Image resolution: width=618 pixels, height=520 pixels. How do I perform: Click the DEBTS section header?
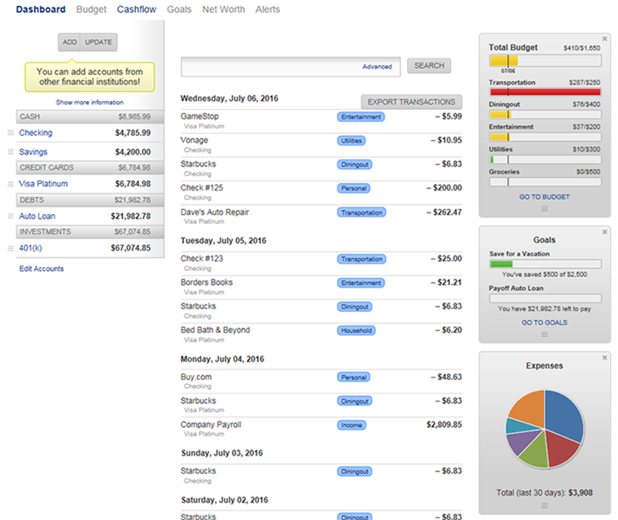pos(90,200)
